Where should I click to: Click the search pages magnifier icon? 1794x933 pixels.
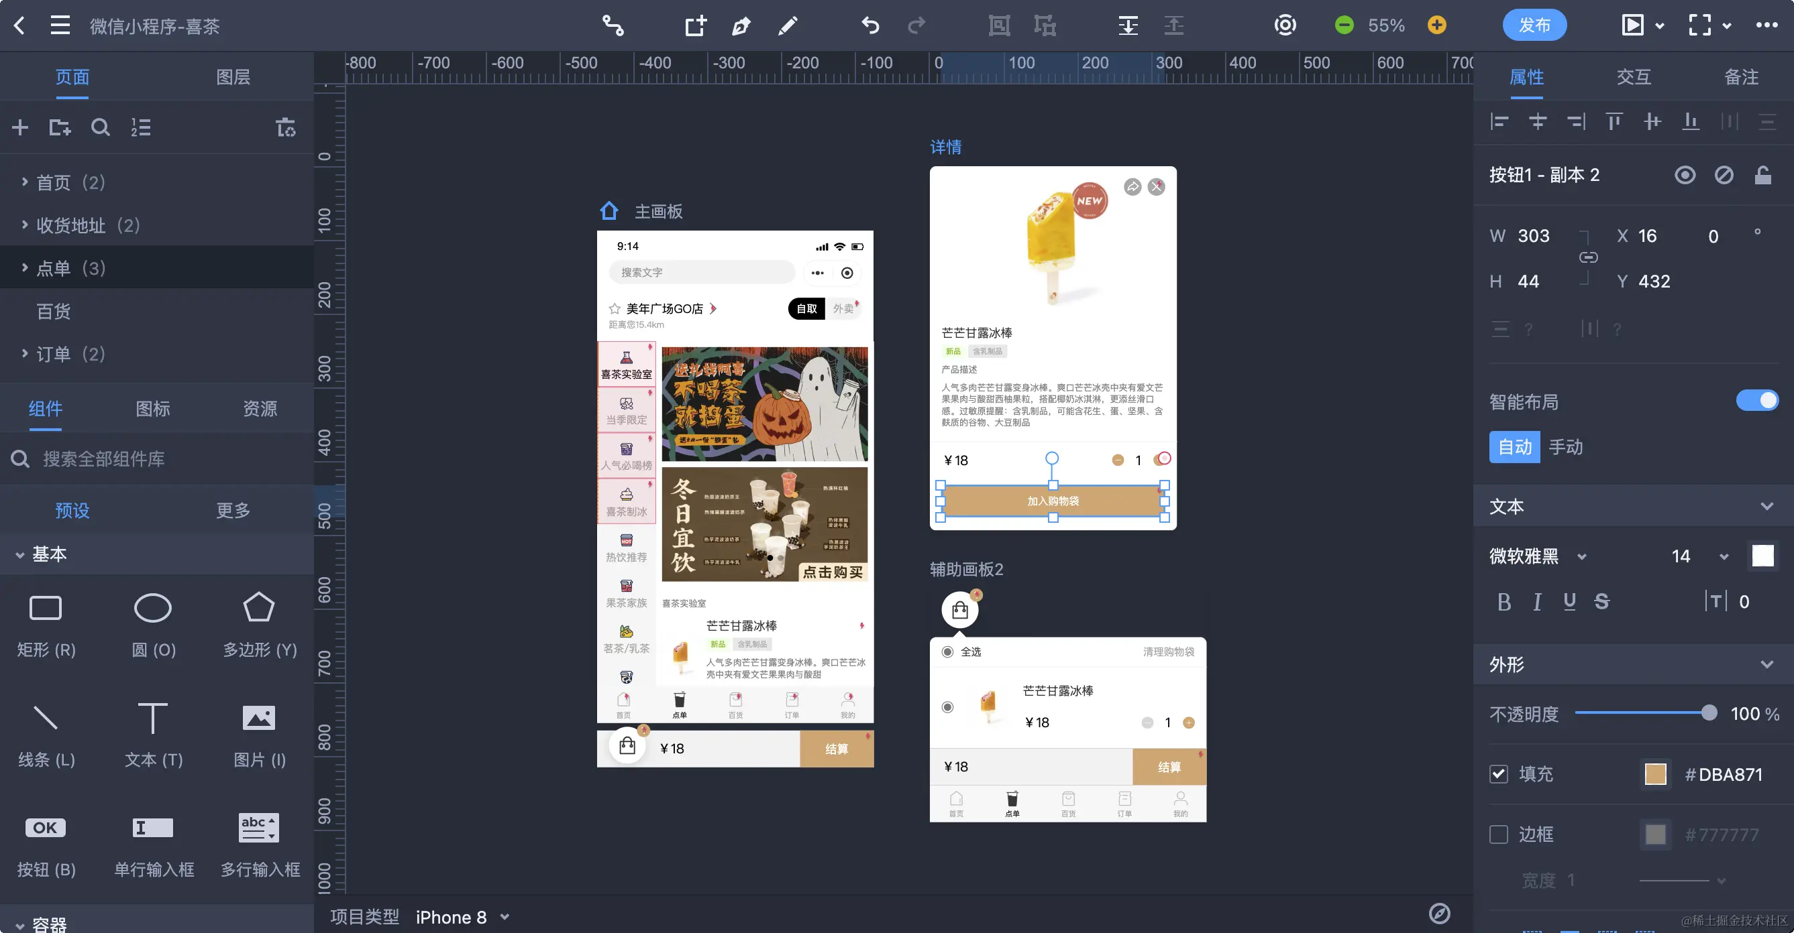point(100,127)
